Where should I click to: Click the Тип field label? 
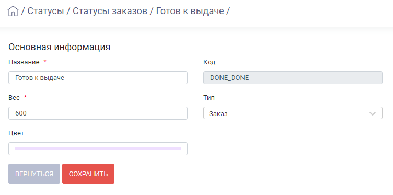[209, 98]
